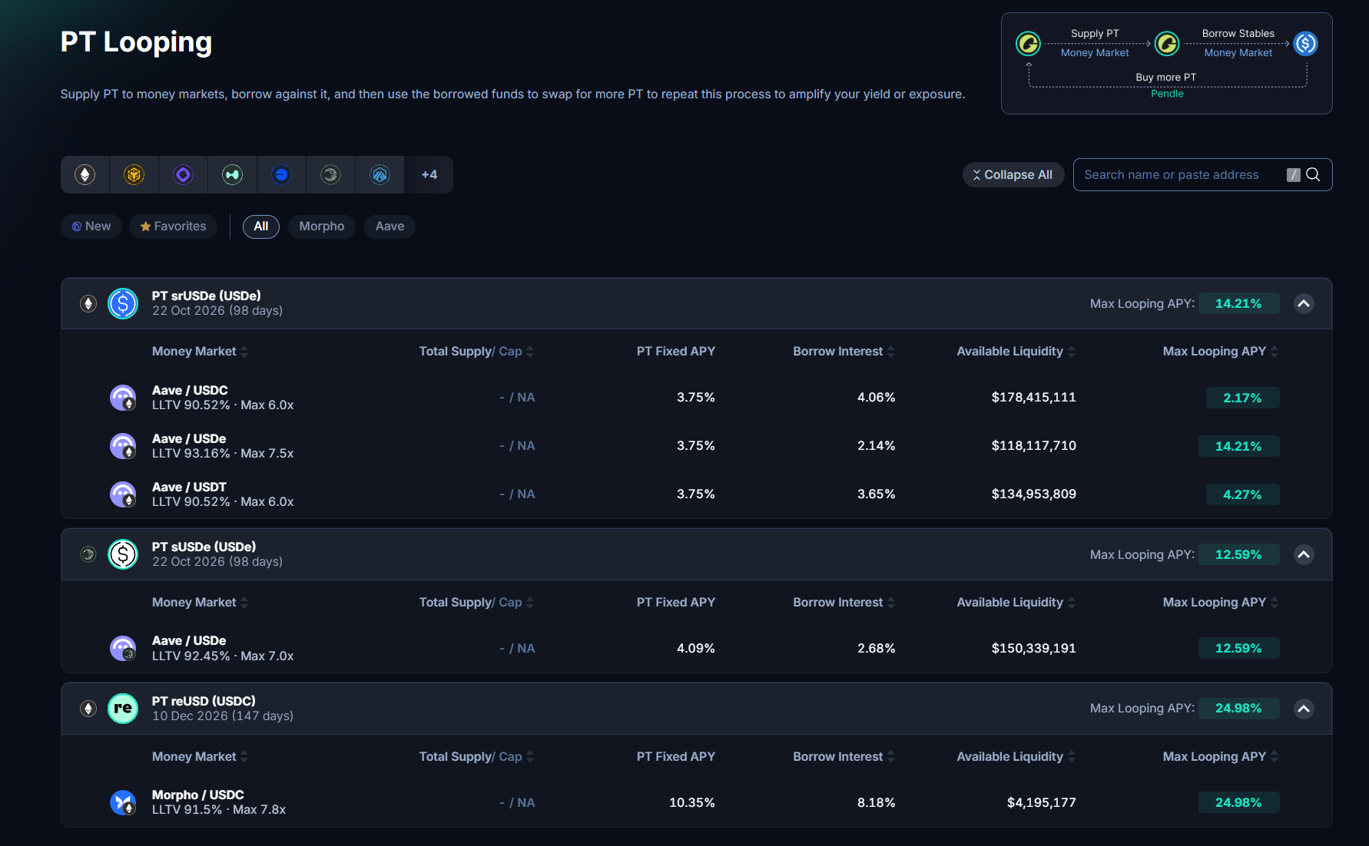Toggle the New filter chip
The image size is (1369, 846).
click(x=91, y=226)
